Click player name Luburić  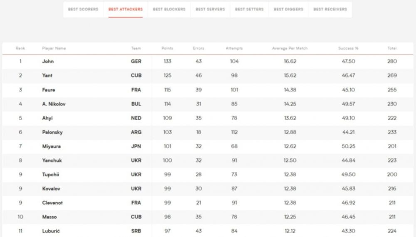(51, 231)
